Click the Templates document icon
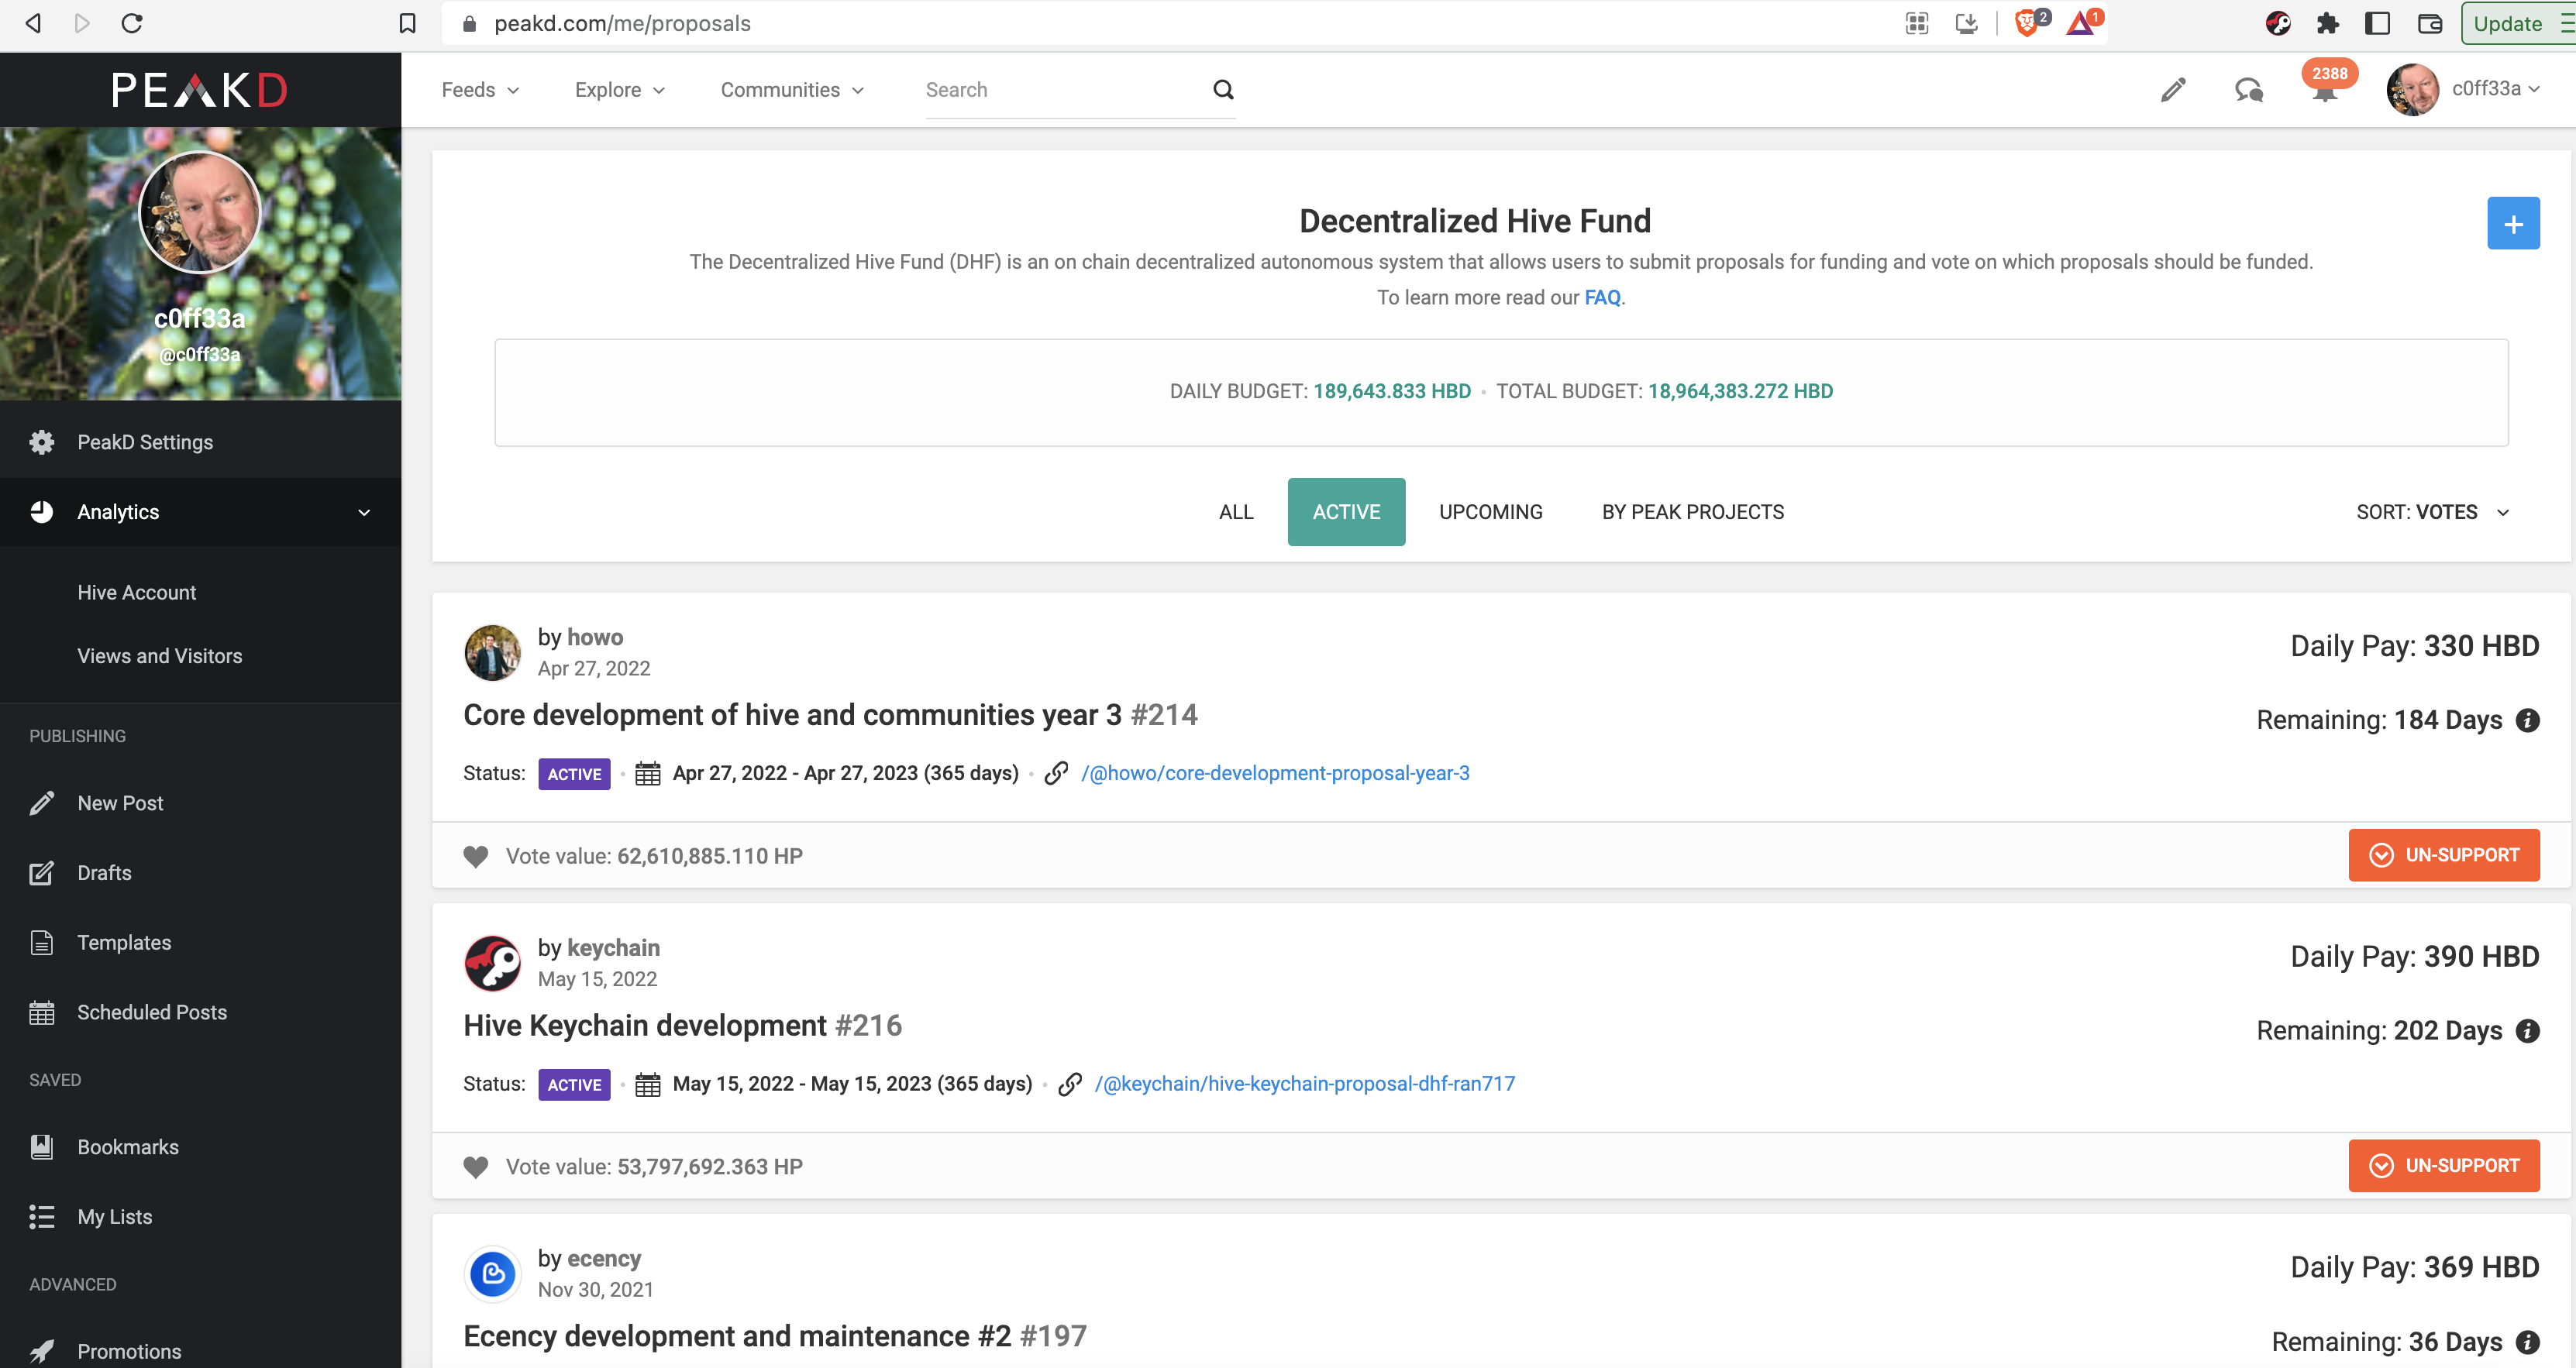This screenshot has width=2576, height=1368. (x=42, y=942)
